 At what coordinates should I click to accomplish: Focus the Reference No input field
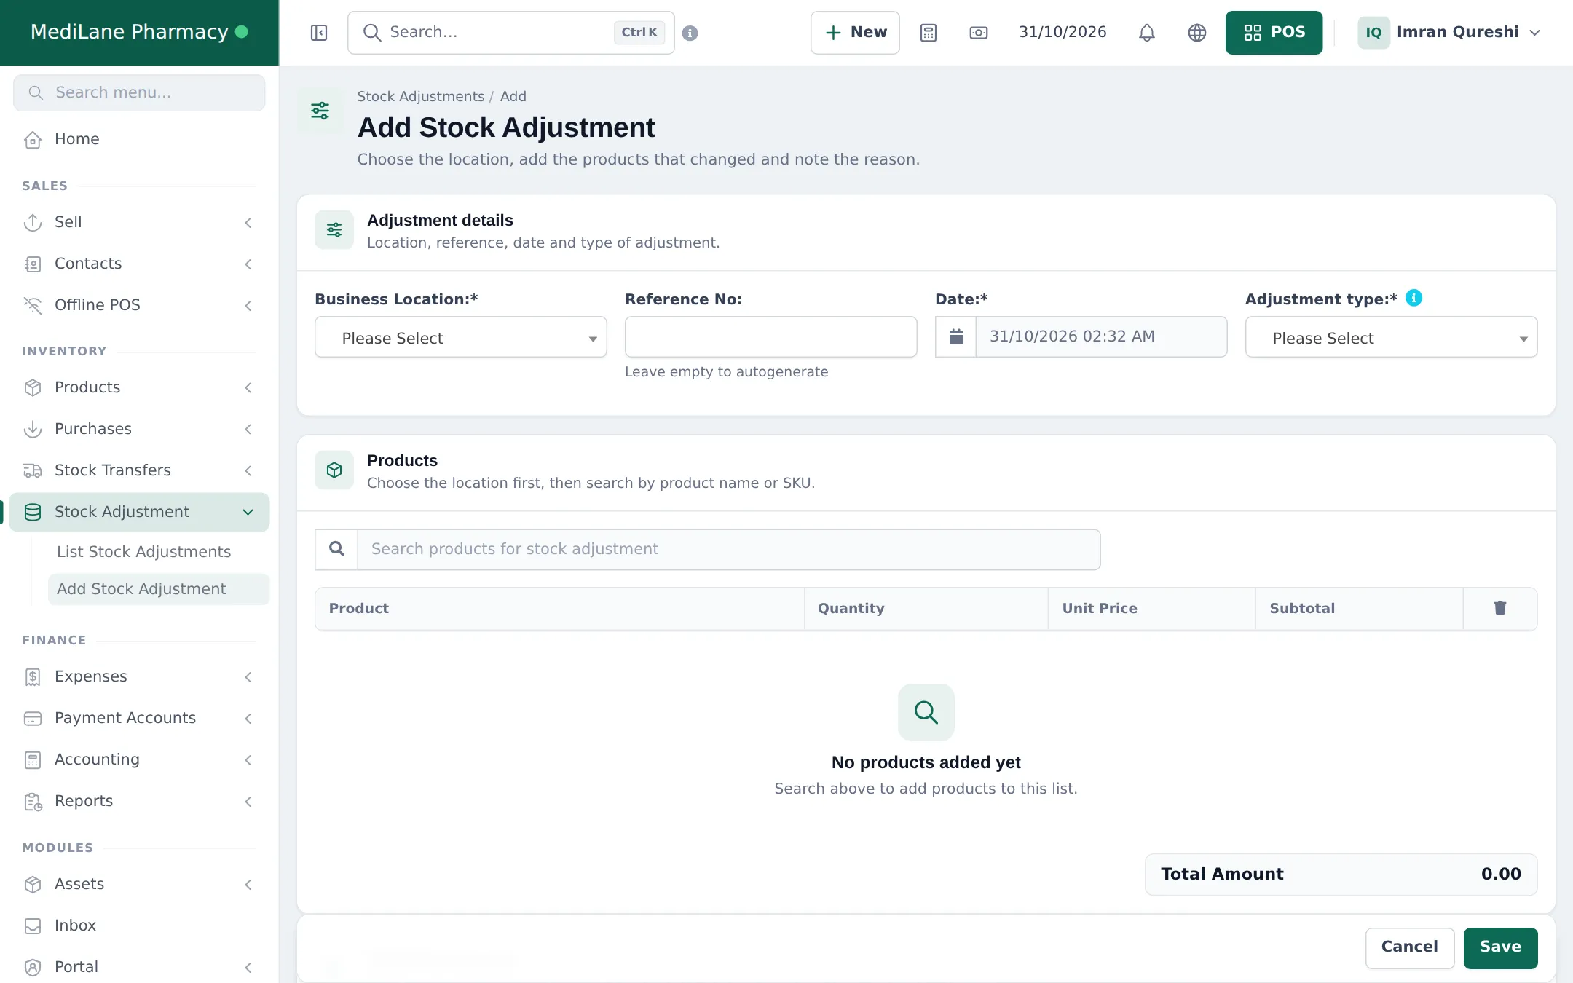pos(770,336)
